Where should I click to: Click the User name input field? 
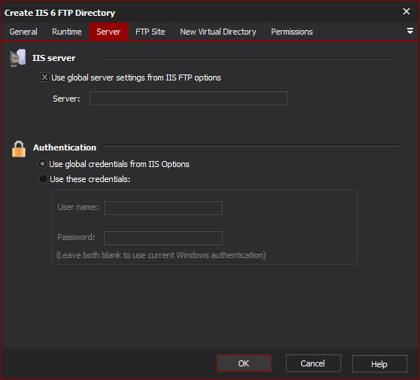coord(163,208)
